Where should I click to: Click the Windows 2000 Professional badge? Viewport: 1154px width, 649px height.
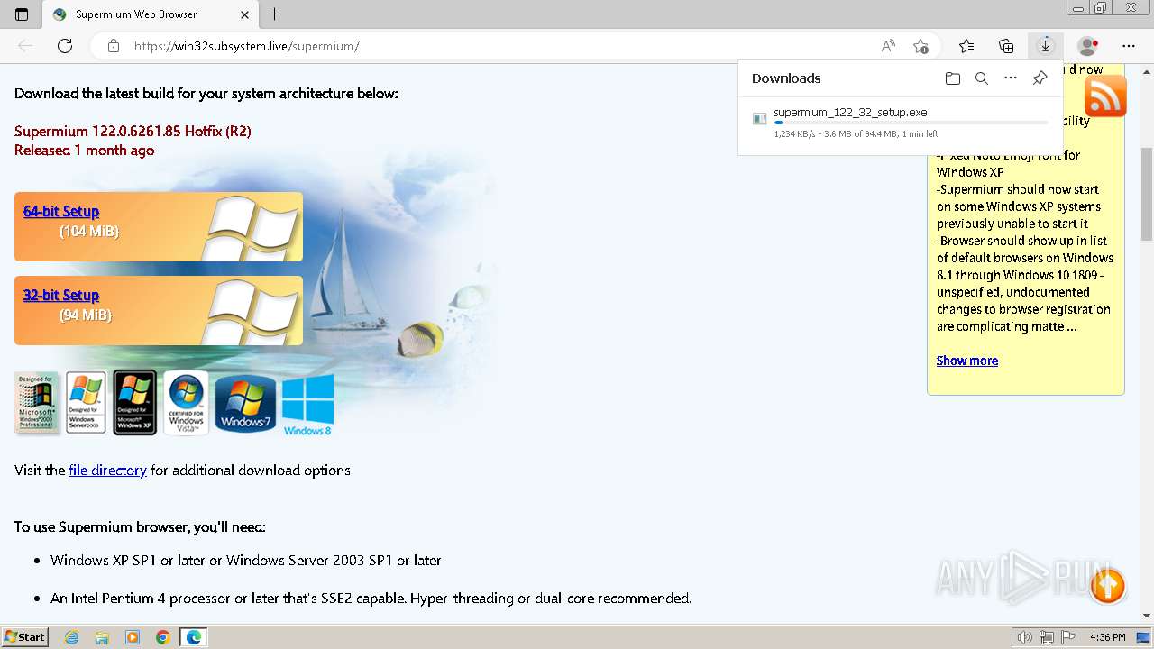37,403
